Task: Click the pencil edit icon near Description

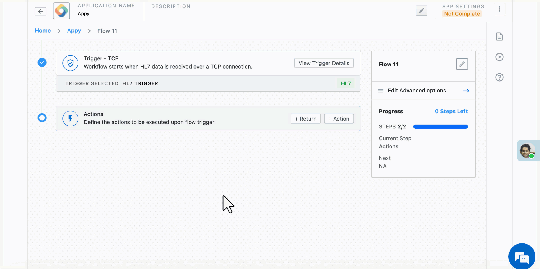Action: [421, 11]
